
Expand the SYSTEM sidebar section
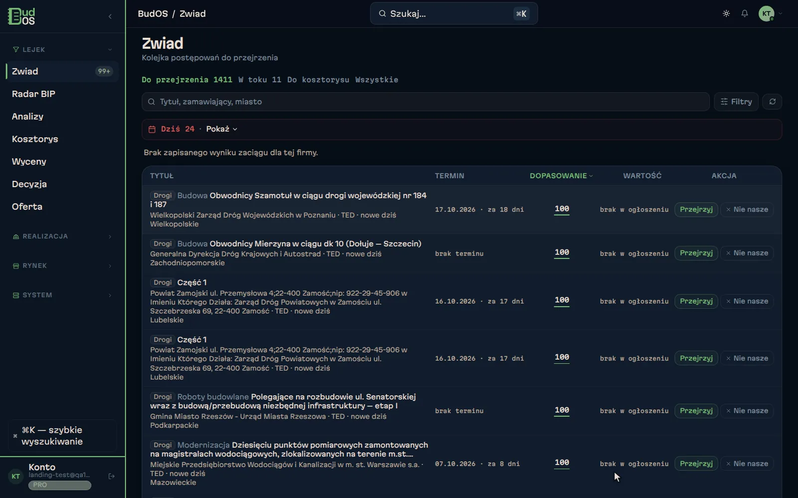62,295
